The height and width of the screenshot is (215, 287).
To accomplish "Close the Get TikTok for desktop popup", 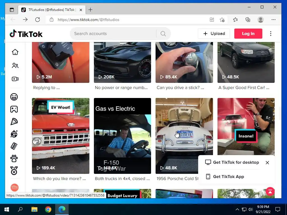I will coord(267,163).
